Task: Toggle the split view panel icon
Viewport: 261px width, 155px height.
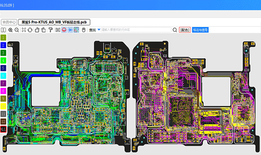Action: point(3,30)
